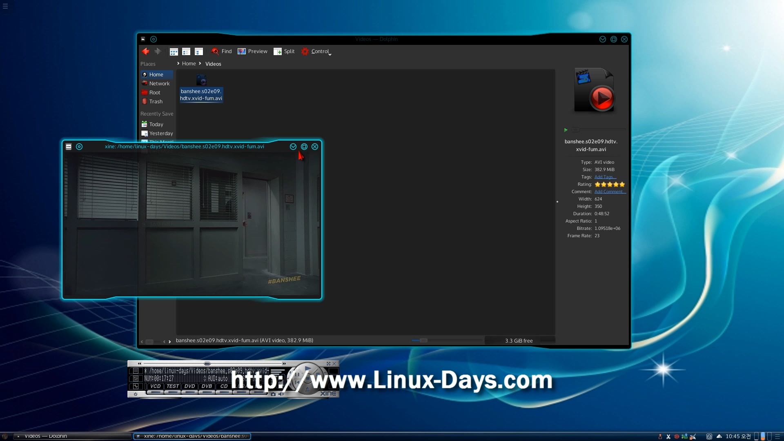Go back with the red arrow in Dolphin

point(146,51)
